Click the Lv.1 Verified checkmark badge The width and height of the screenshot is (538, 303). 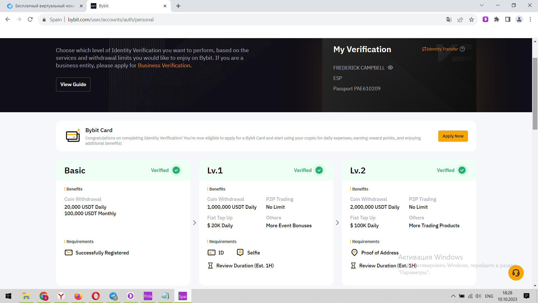319,170
